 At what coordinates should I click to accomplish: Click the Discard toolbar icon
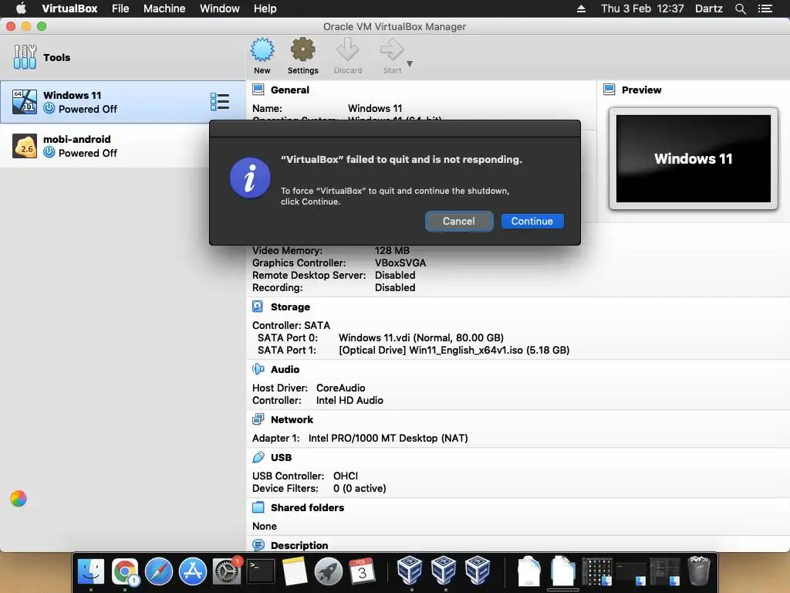(348, 56)
